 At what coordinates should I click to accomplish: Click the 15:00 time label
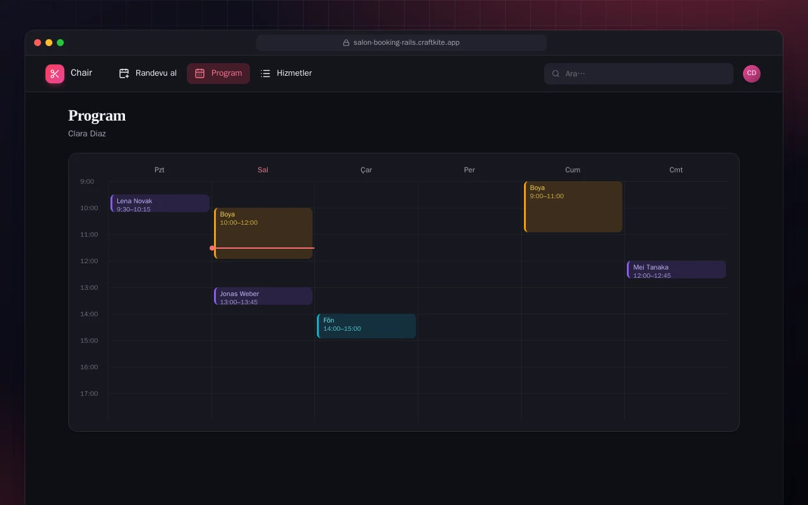[89, 341]
